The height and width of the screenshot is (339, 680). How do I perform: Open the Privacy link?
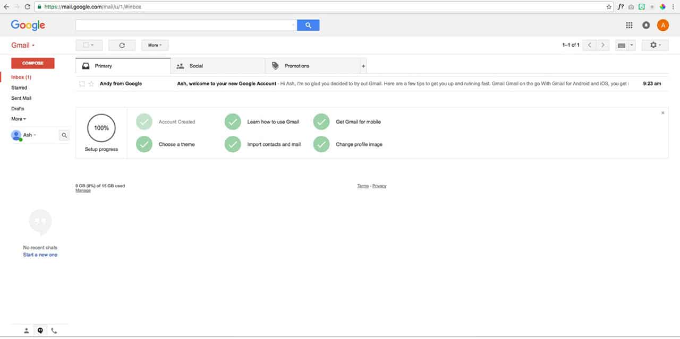coord(379,186)
